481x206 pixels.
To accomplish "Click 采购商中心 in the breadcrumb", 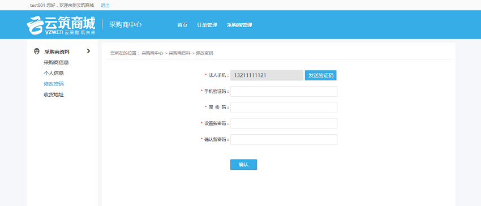I will (152, 53).
